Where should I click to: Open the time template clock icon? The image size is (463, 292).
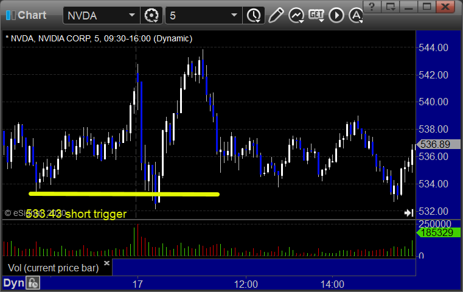pyautogui.click(x=254, y=15)
